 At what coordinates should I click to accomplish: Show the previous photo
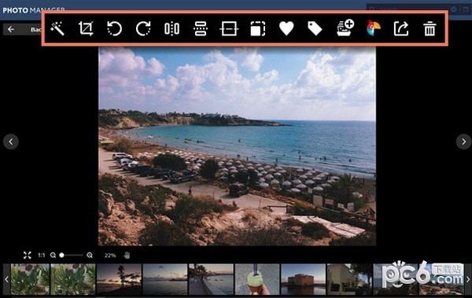(x=11, y=142)
